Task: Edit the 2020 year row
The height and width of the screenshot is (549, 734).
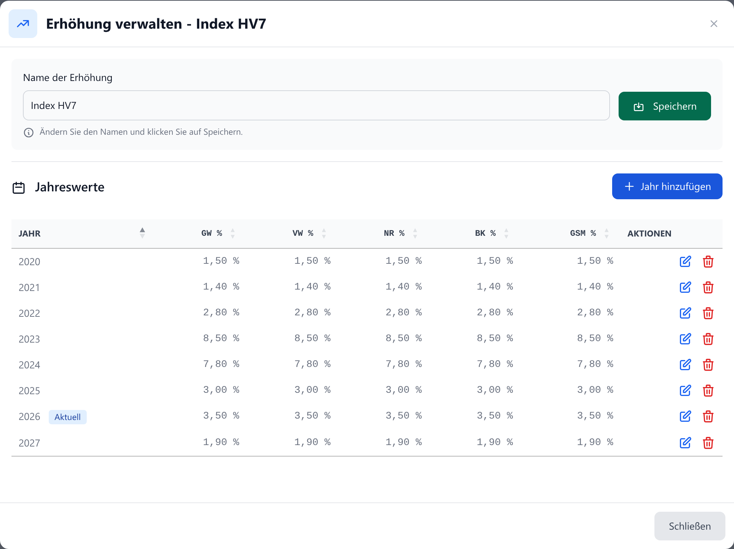Action: [x=685, y=262]
